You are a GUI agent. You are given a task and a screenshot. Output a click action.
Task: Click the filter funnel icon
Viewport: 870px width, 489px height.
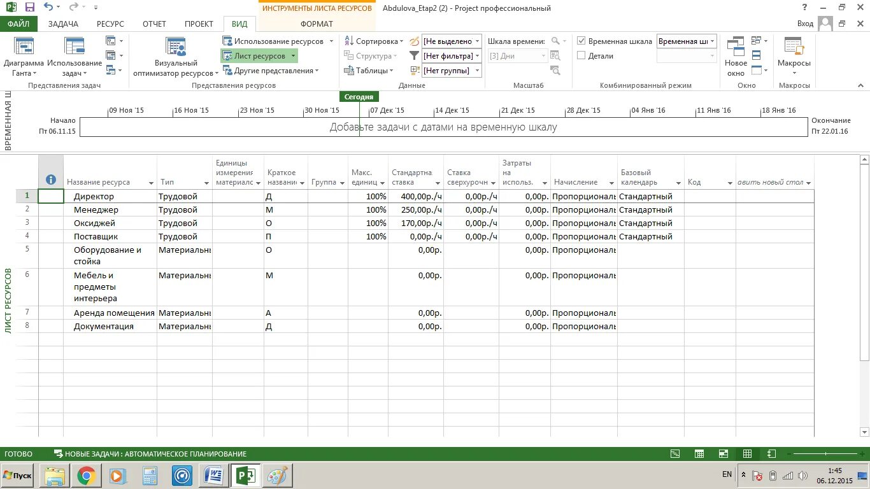click(415, 56)
